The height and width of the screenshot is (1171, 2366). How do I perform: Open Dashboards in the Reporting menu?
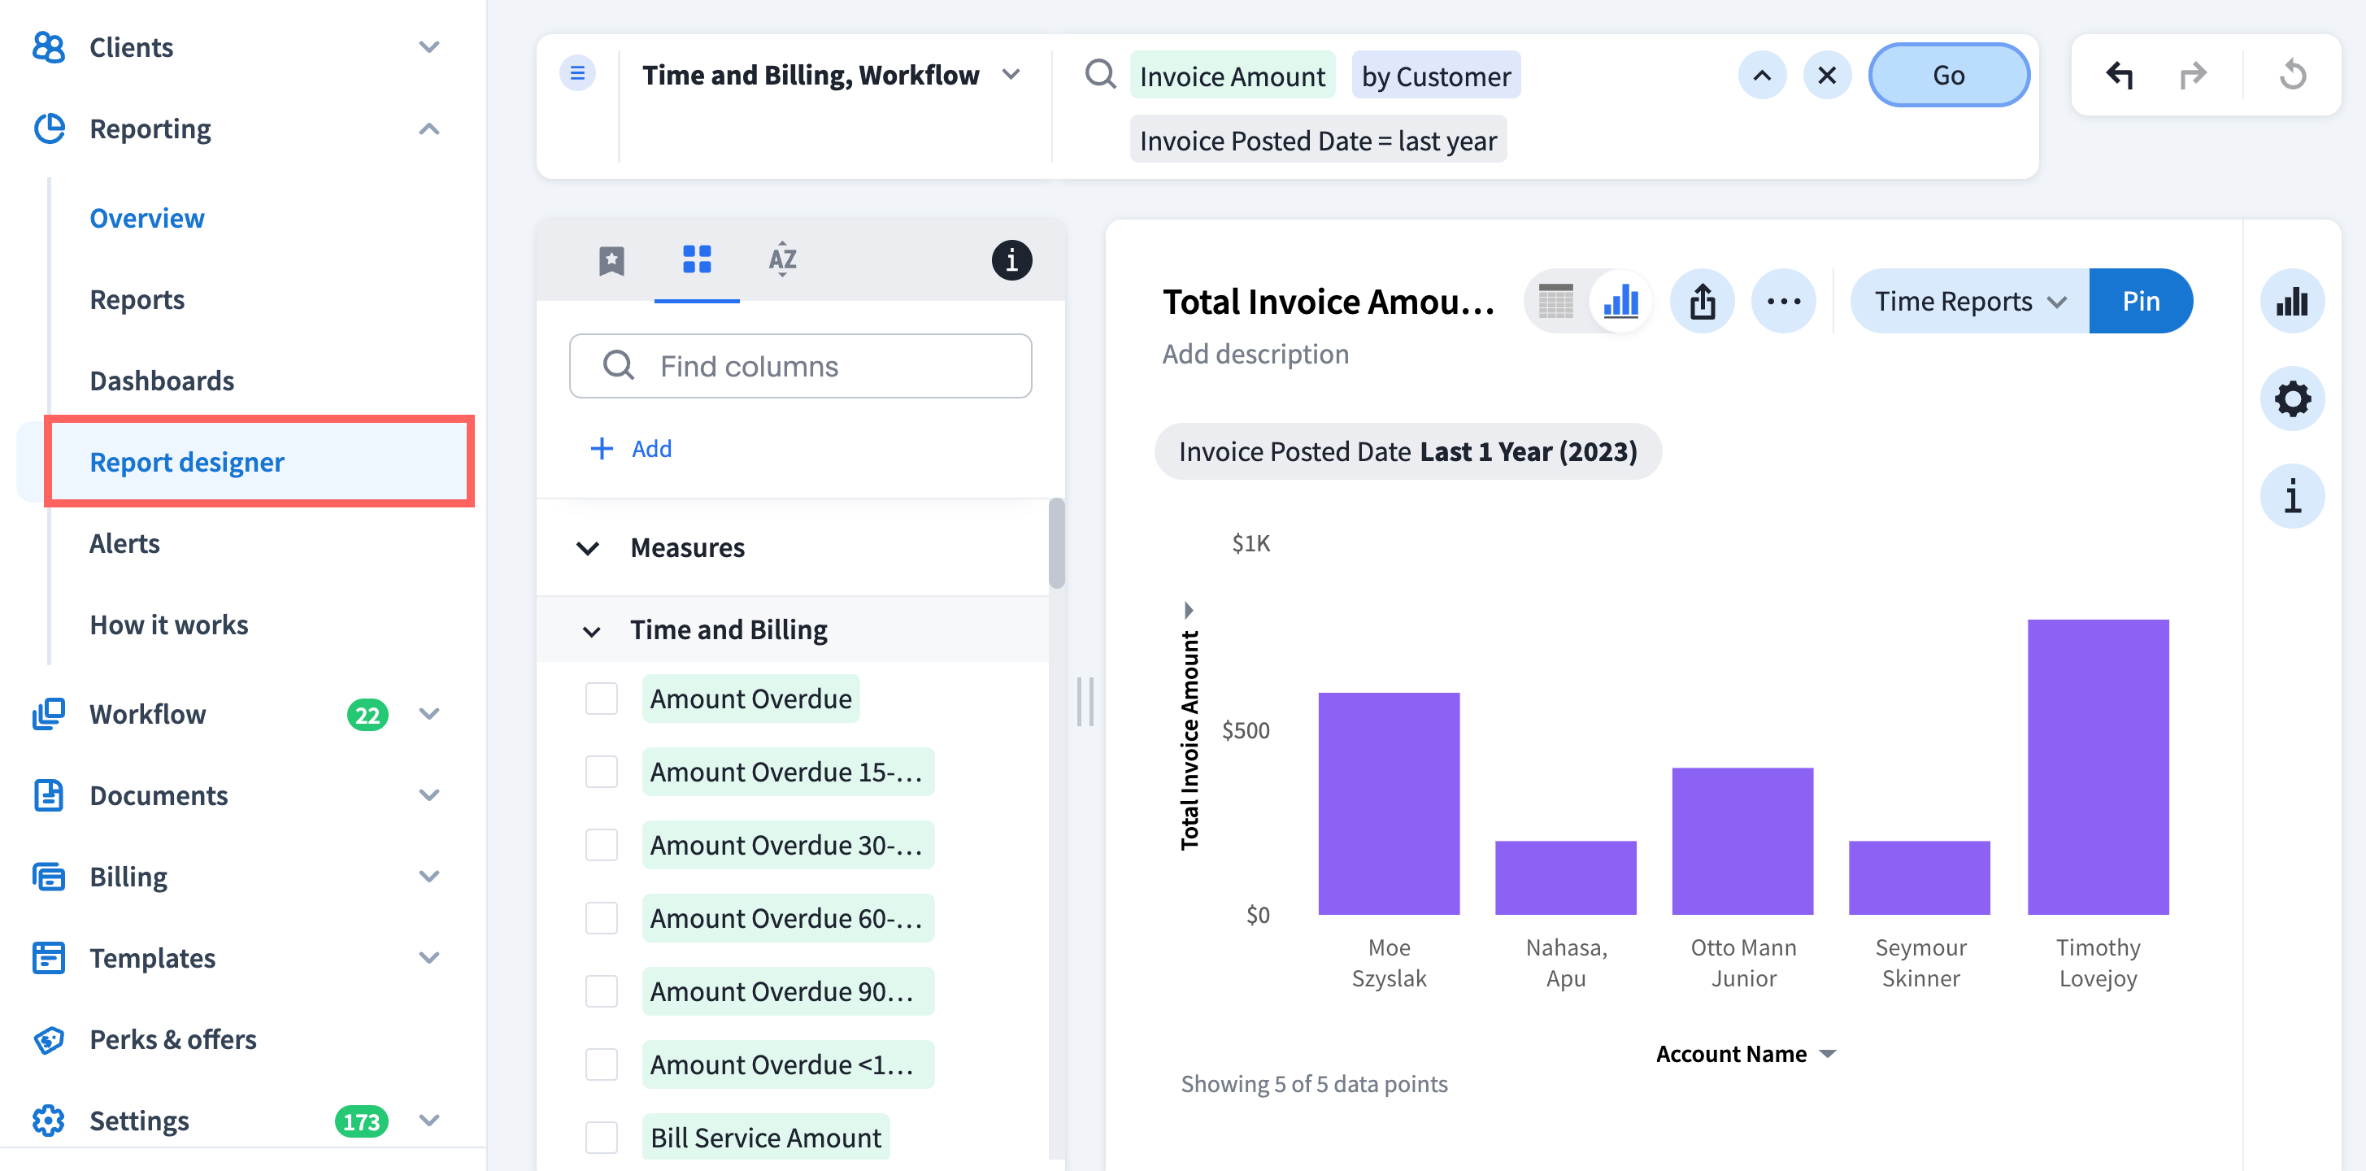[x=162, y=381]
